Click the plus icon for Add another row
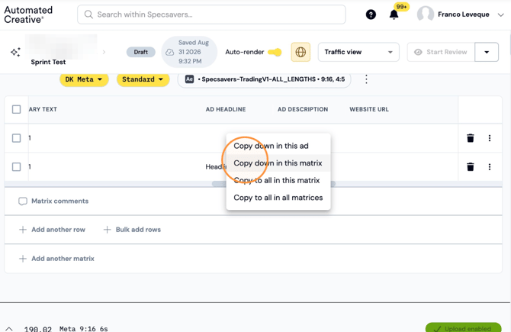 click(x=22, y=230)
